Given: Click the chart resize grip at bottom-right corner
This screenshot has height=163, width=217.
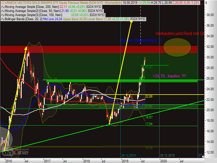Looking at the screenshot, I should pos(203,157).
